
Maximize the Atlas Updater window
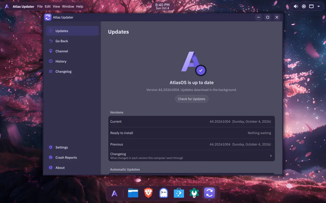(268, 17)
